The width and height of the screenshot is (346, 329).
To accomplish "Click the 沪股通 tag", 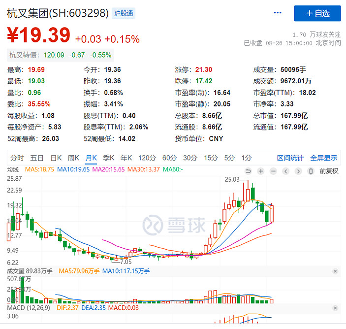I will click(124, 13).
